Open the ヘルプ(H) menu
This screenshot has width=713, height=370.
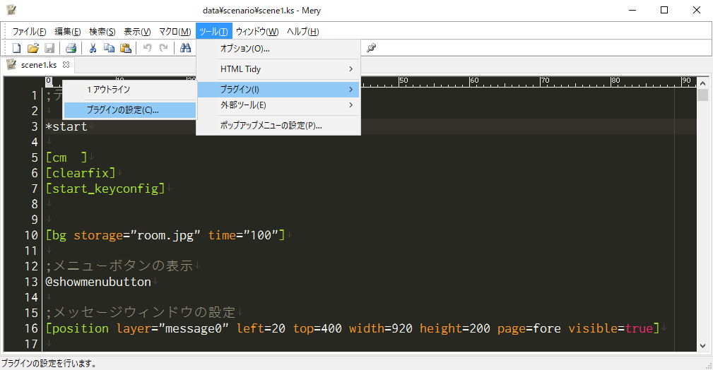pyautogui.click(x=303, y=31)
